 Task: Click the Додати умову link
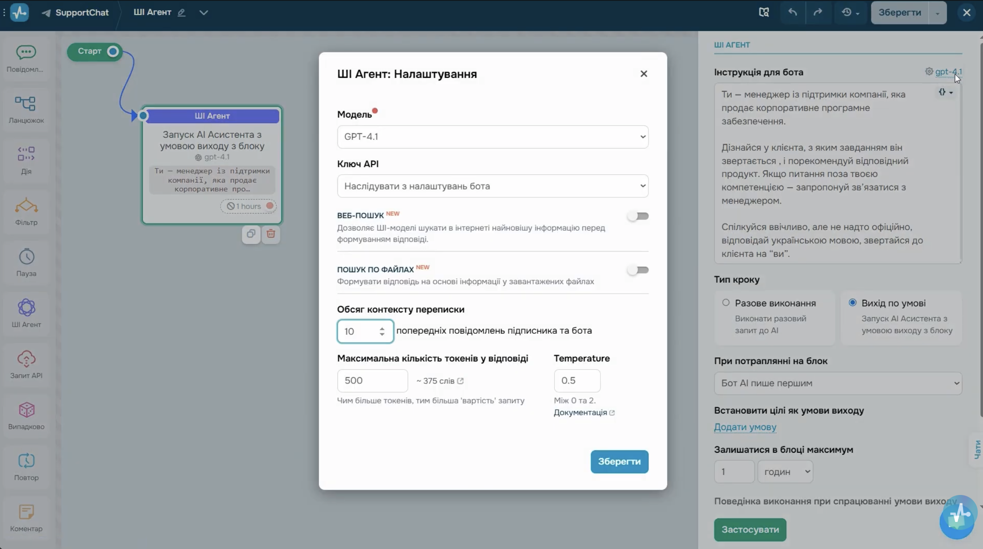pos(745,427)
